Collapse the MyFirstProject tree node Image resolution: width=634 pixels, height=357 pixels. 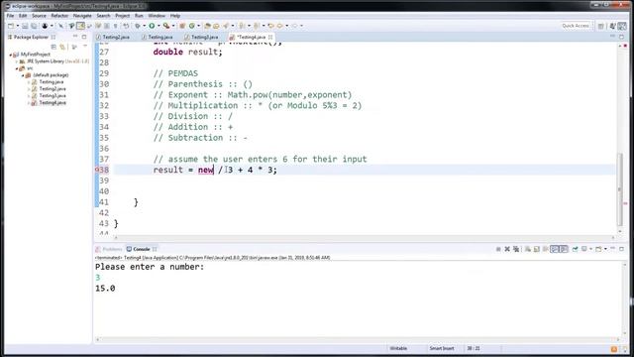point(11,55)
